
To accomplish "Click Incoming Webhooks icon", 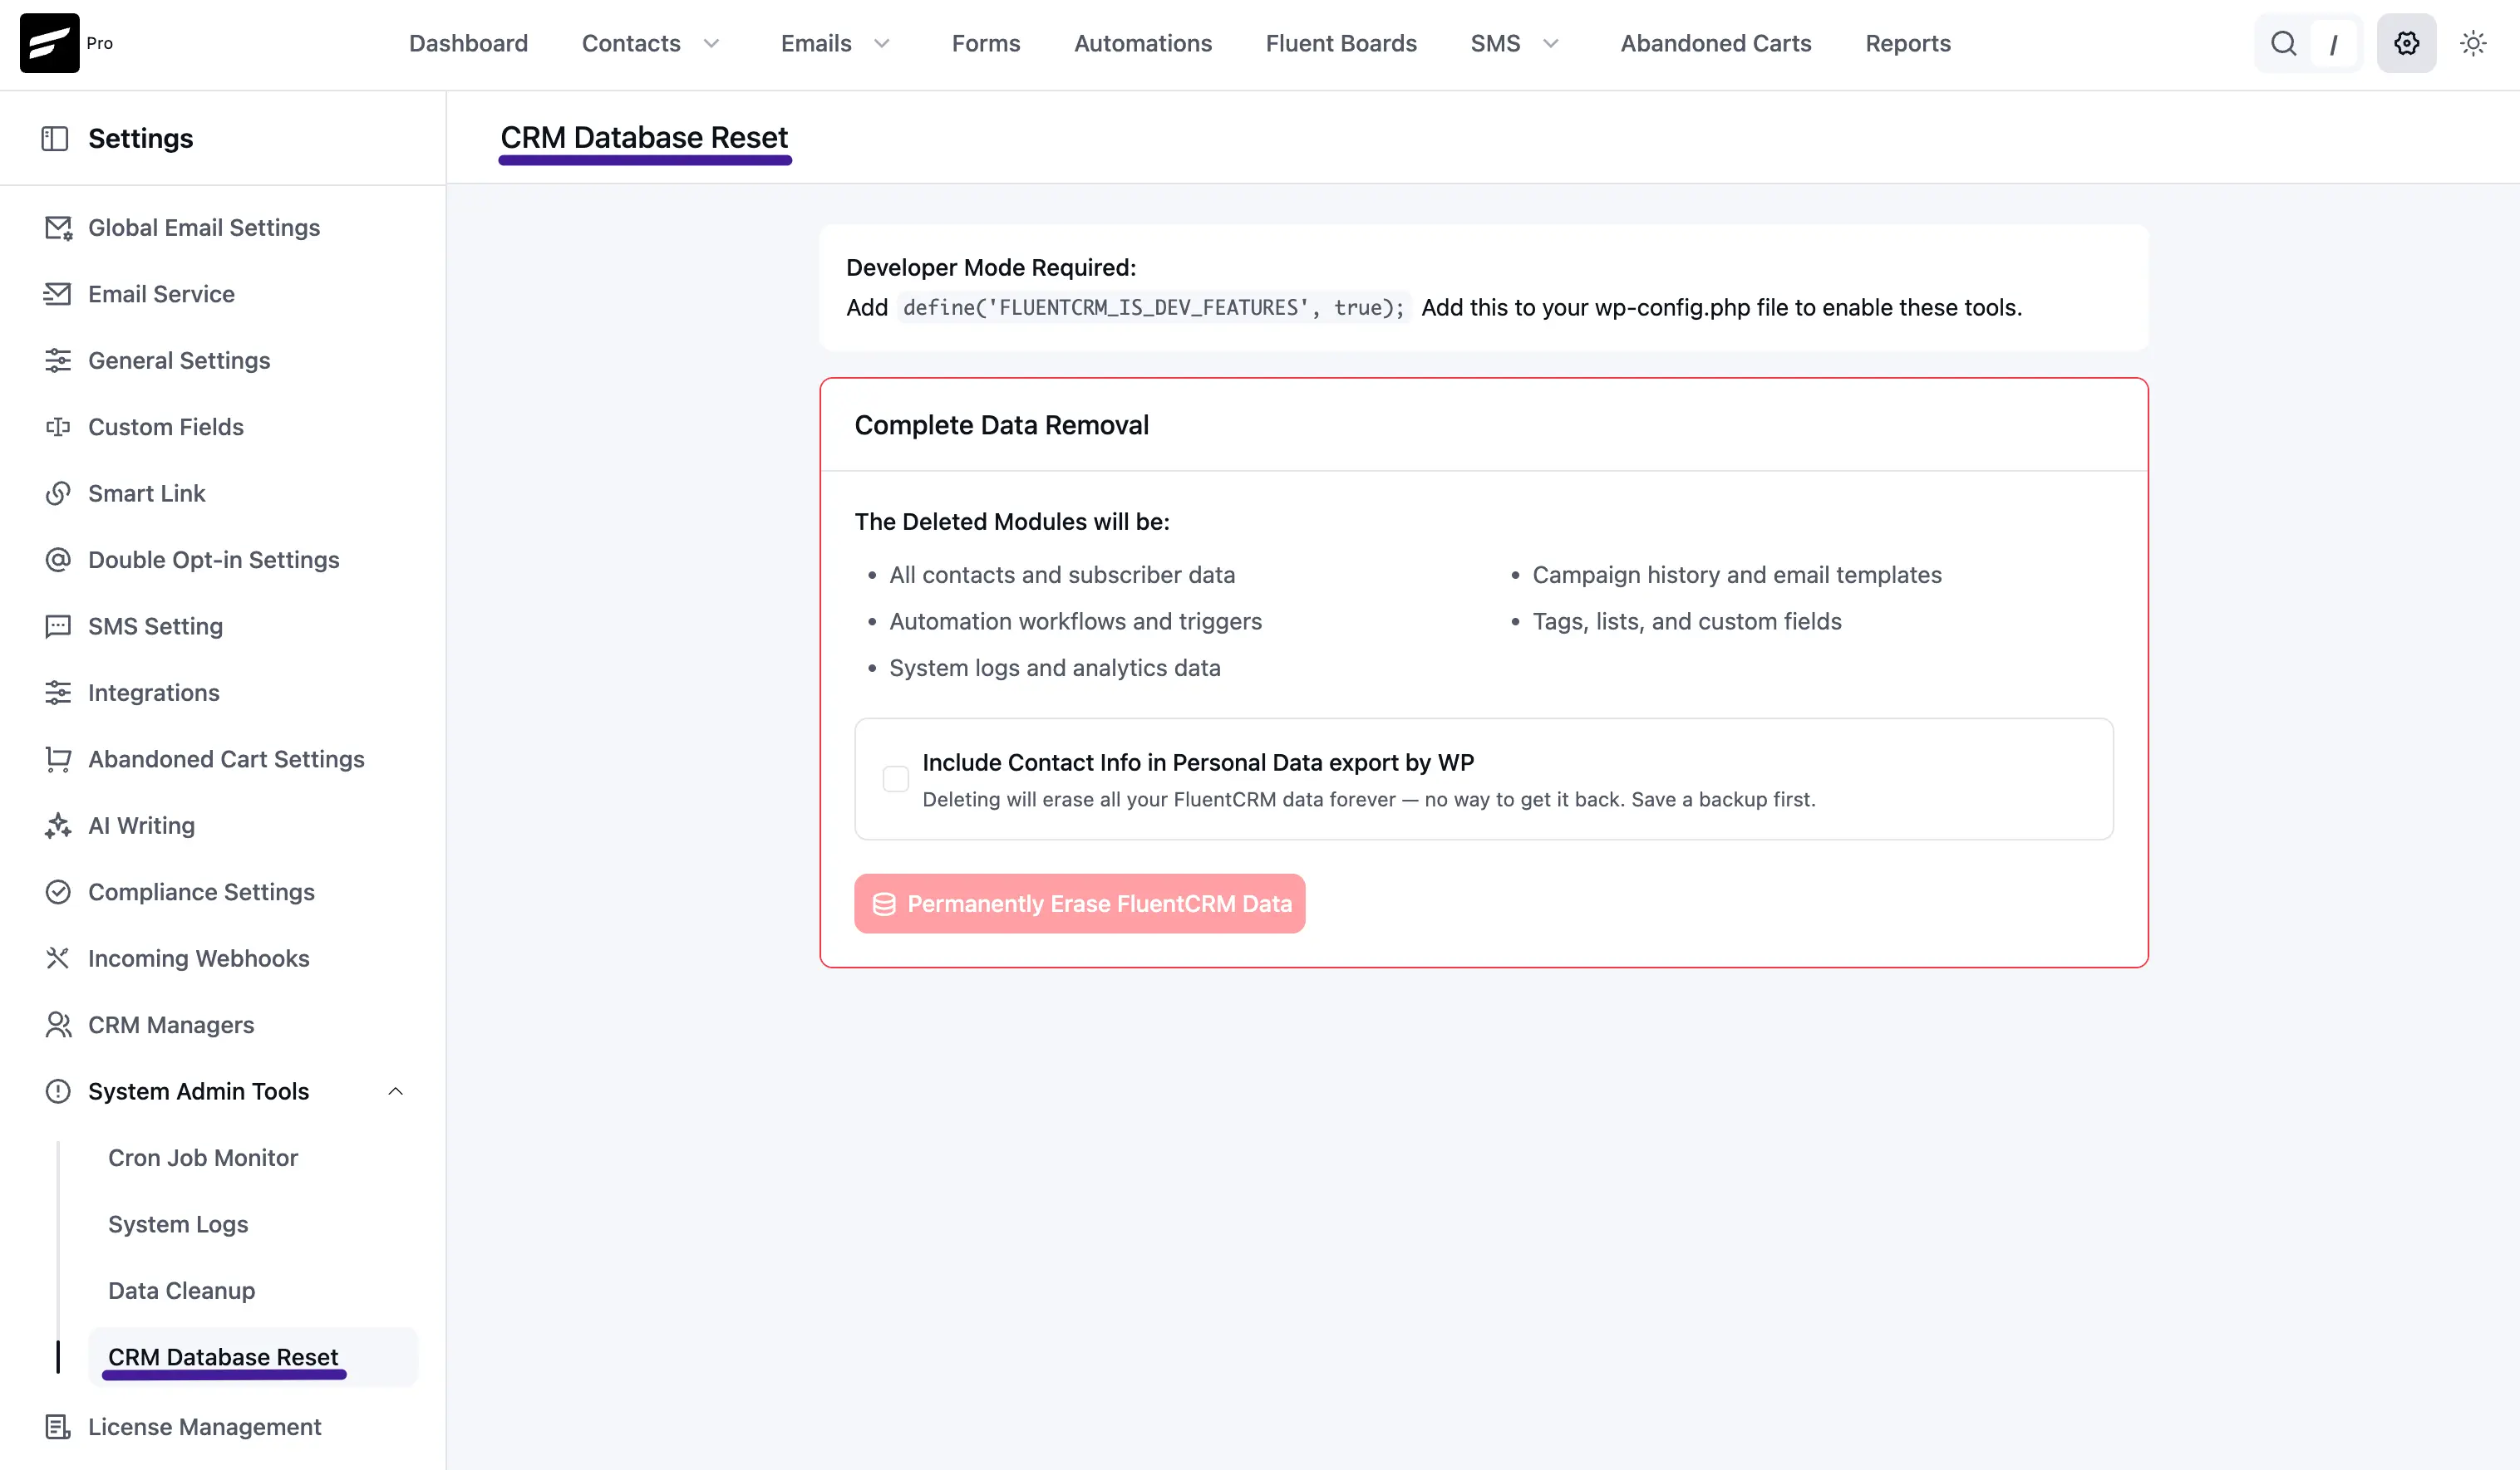I will tap(58, 958).
